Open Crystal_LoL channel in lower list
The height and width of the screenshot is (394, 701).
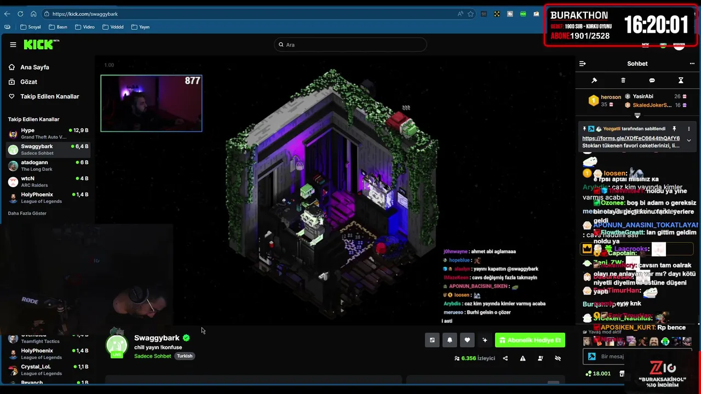tap(48, 370)
